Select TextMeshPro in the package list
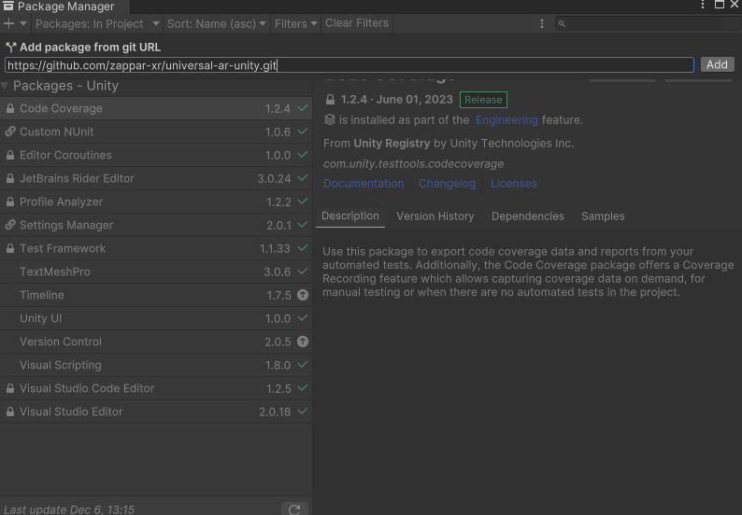The height and width of the screenshot is (515, 742). [x=54, y=271]
